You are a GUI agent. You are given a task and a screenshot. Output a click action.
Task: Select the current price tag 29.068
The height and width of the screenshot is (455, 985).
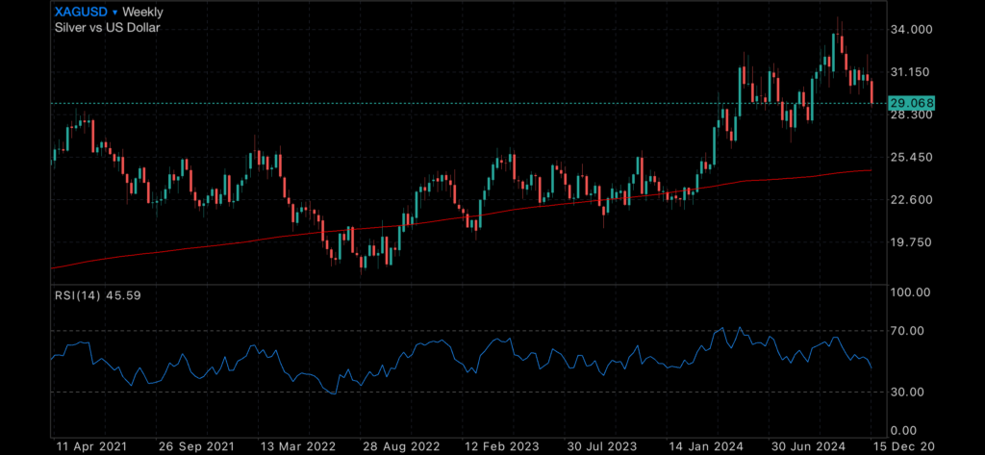tap(912, 102)
